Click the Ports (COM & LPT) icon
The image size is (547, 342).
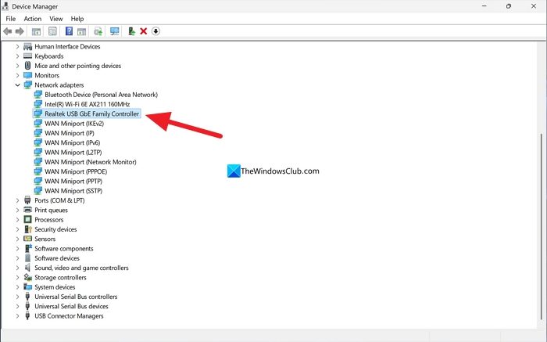pos(27,200)
